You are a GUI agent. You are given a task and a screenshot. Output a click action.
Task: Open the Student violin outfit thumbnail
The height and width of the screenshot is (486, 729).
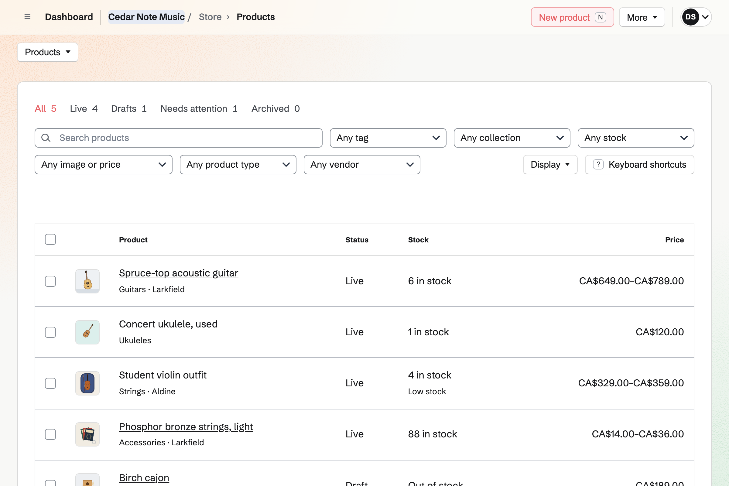point(87,383)
